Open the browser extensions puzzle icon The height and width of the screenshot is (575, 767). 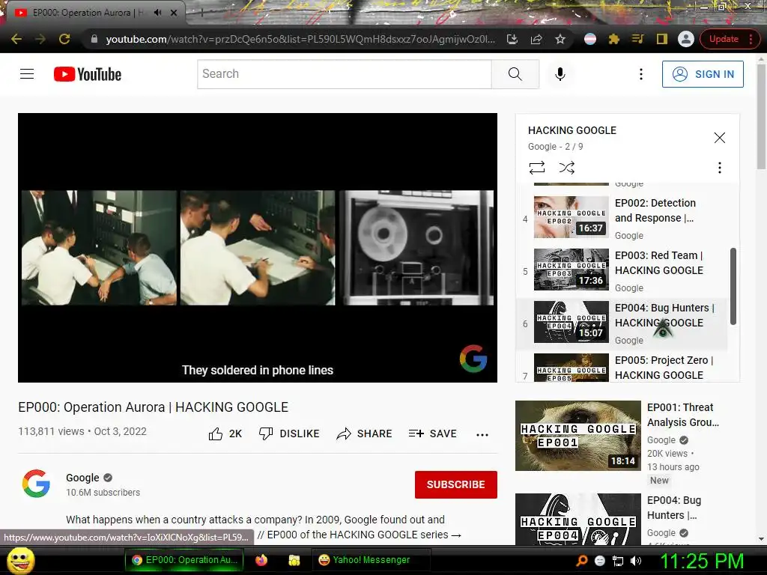tap(614, 39)
